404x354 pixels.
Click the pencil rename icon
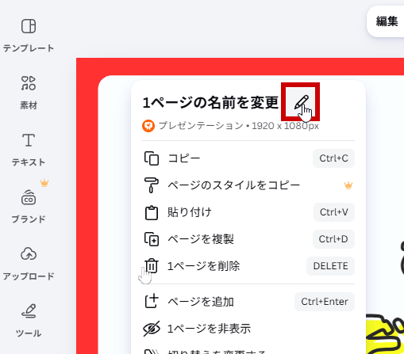click(301, 102)
